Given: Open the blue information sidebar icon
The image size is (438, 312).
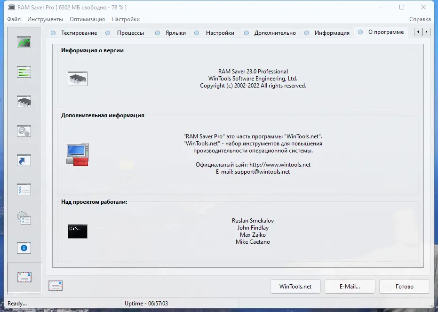Looking at the screenshot, I should [24, 248].
